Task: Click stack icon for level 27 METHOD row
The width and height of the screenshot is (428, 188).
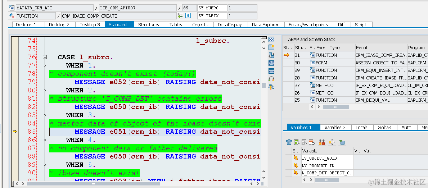Action: [312, 85]
